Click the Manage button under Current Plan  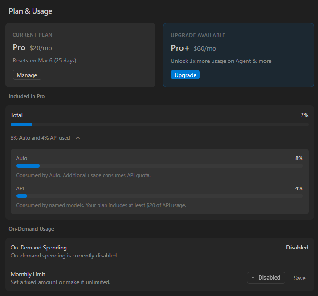coord(27,75)
